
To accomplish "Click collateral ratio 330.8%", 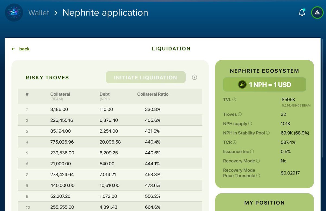I will tap(153, 109).
